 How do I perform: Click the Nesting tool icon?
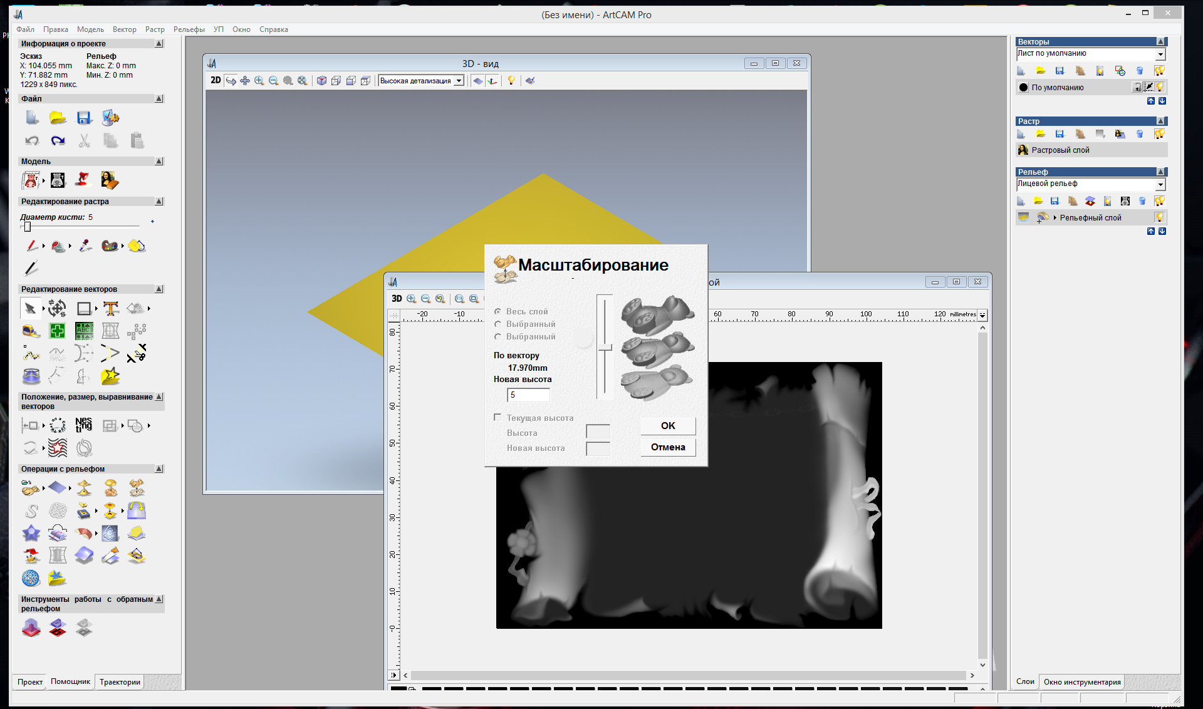83,425
